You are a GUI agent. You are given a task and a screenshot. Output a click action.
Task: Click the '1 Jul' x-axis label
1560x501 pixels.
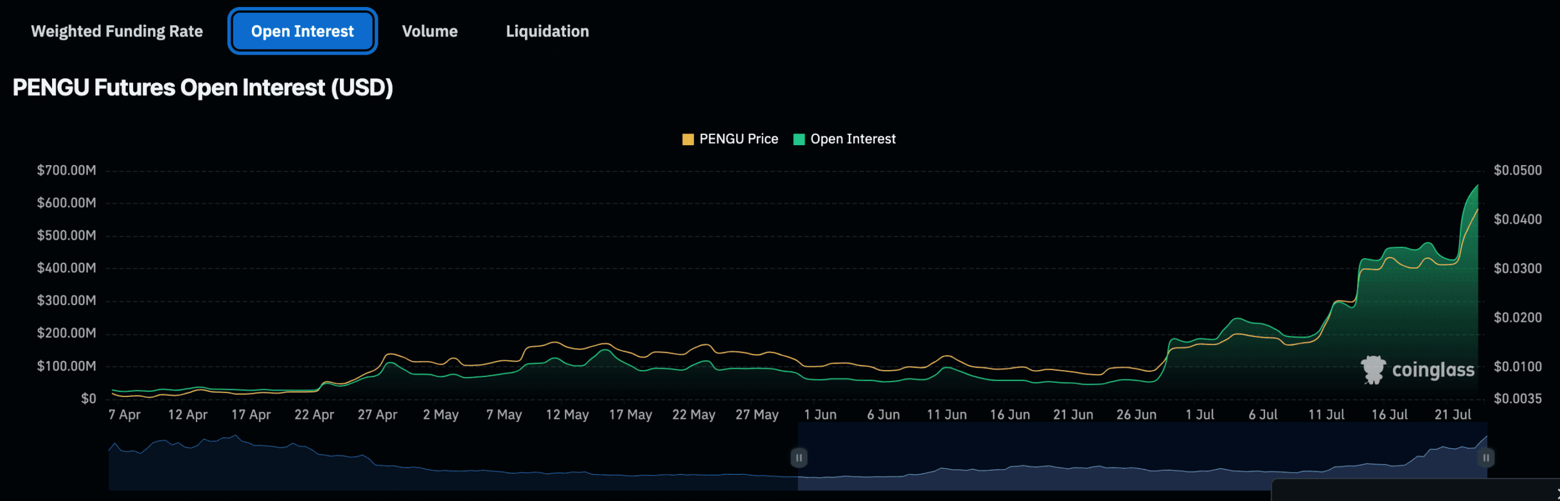1200,415
